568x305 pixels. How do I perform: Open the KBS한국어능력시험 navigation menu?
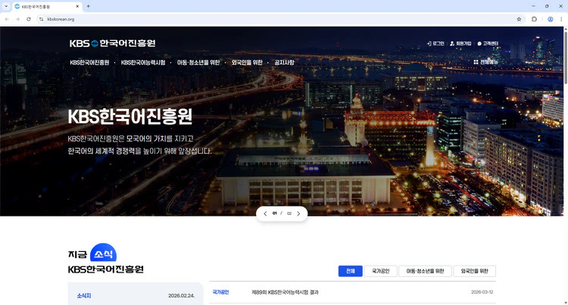point(143,62)
